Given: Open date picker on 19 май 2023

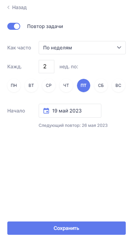Looking at the screenshot, I should pos(70,111).
